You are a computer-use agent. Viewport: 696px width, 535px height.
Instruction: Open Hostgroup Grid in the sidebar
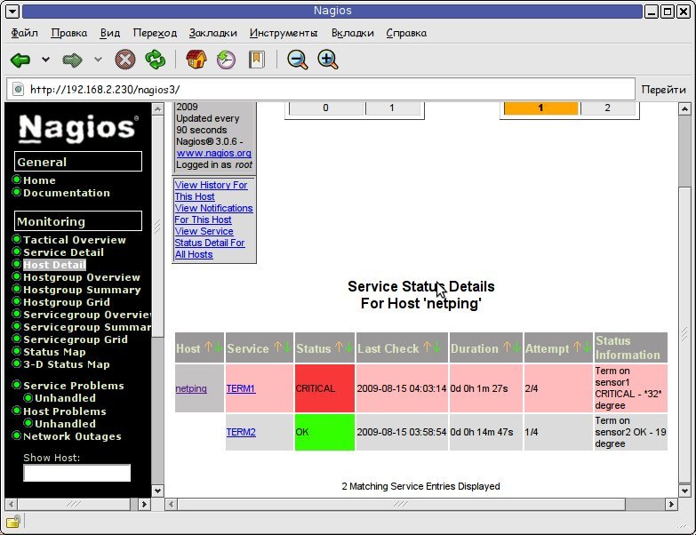[67, 302]
